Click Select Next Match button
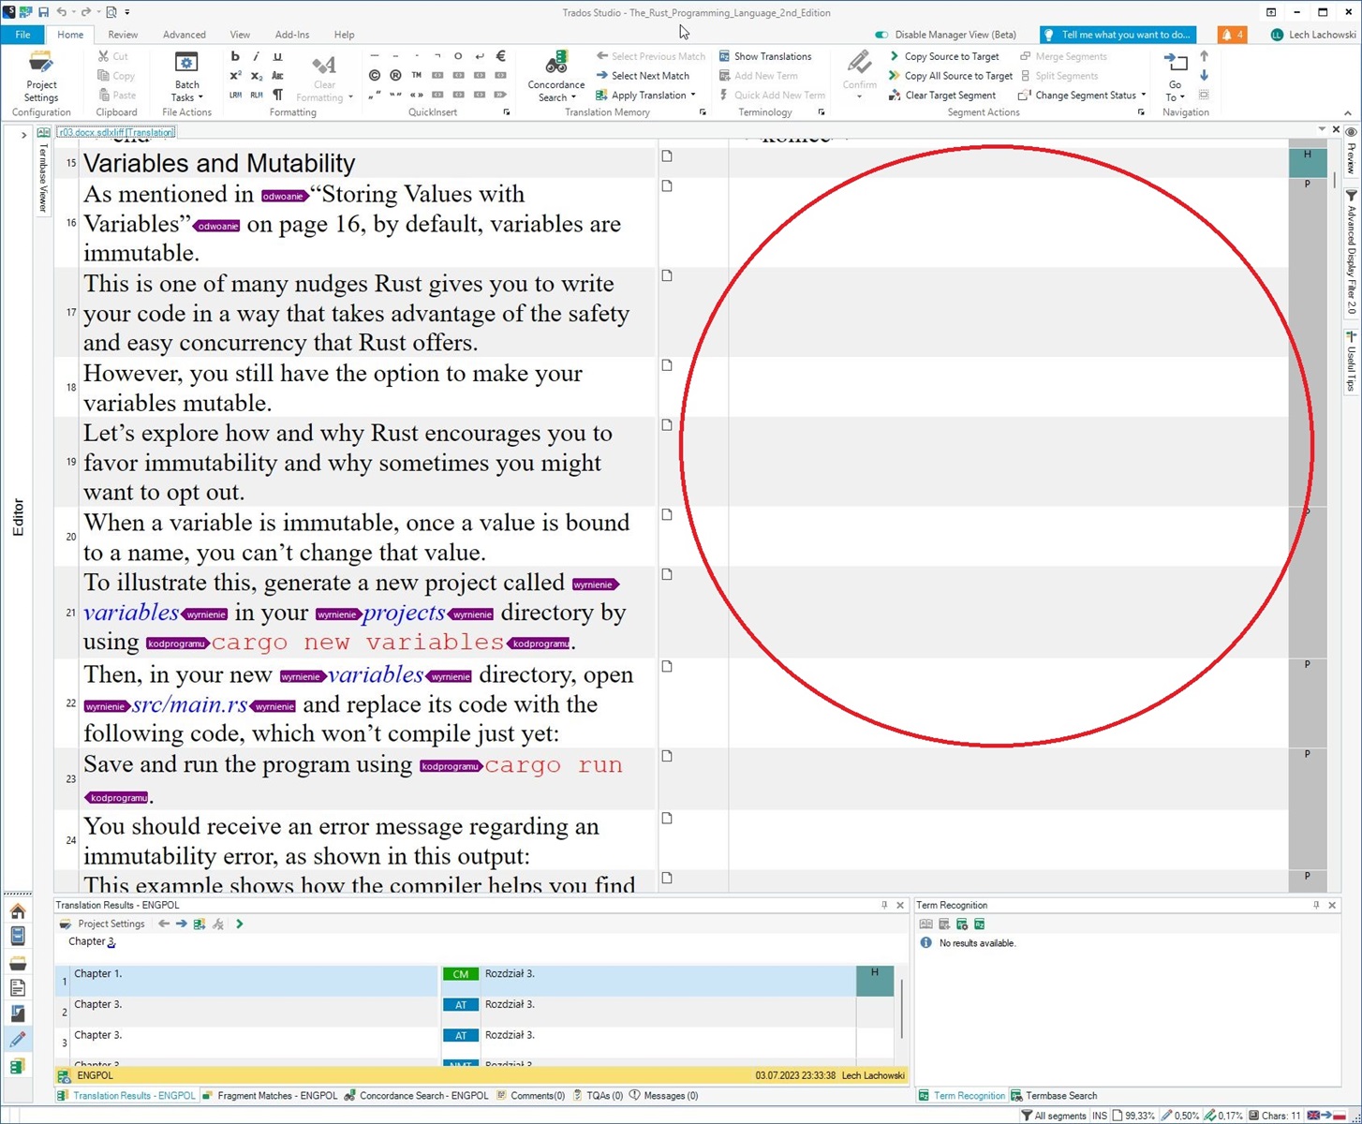 coord(643,76)
